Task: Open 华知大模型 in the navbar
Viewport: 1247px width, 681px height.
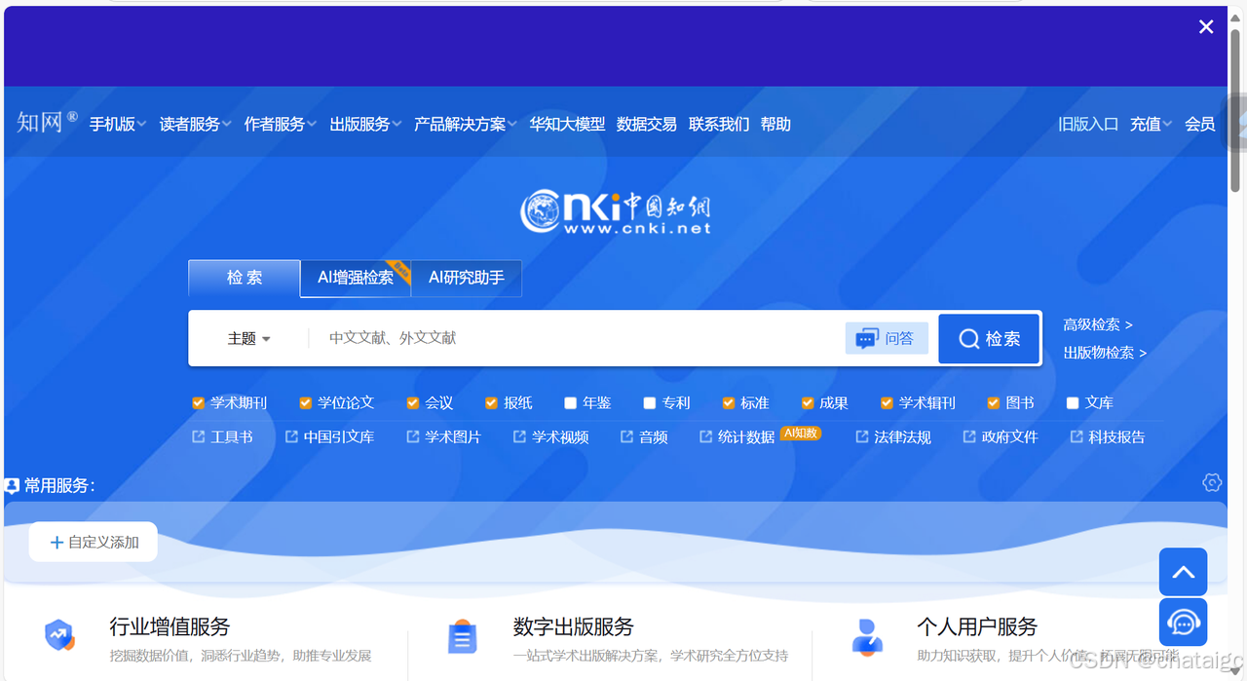Action: (x=567, y=124)
